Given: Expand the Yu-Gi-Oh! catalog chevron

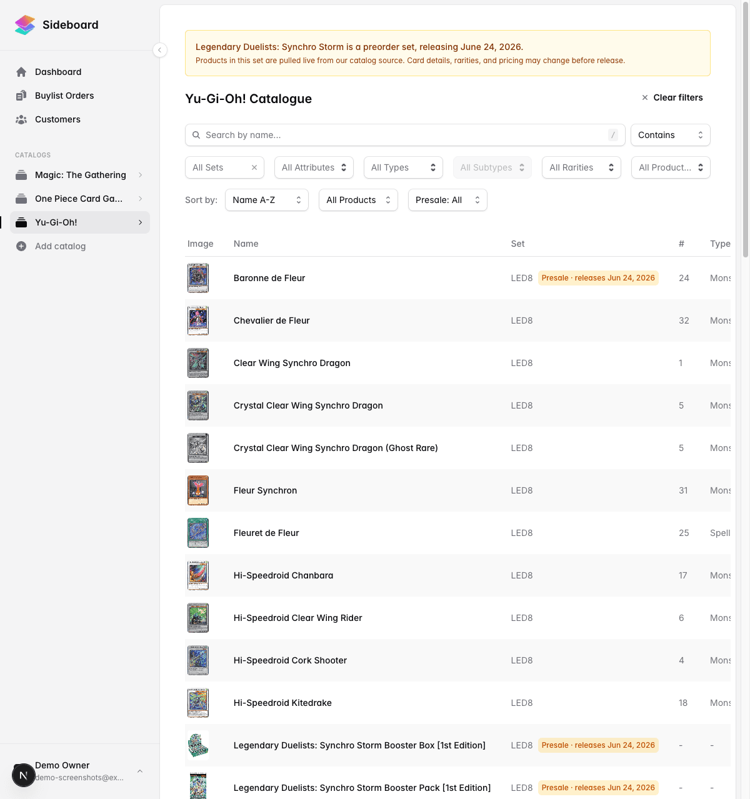Looking at the screenshot, I should [x=140, y=222].
